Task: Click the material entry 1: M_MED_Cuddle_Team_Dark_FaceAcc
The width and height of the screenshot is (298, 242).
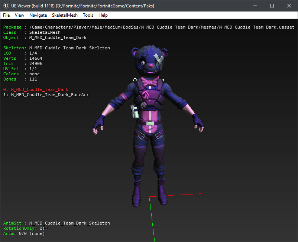Action: [x=46, y=95]
